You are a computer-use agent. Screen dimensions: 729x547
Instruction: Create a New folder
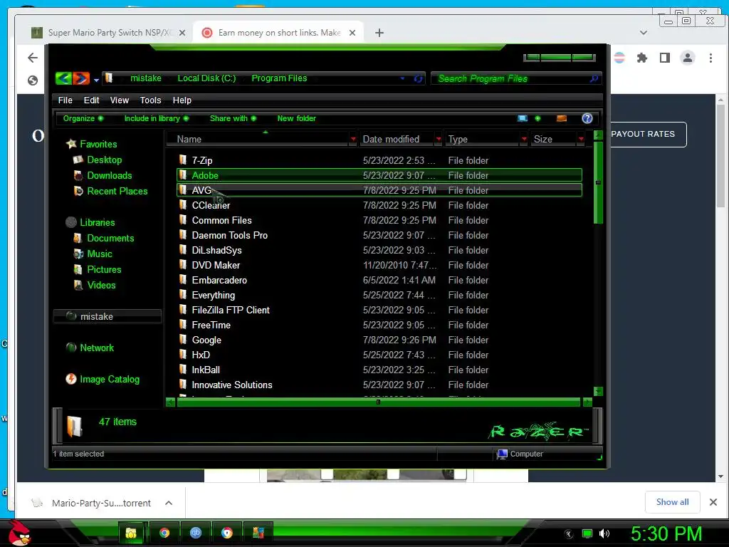(297, 118)
